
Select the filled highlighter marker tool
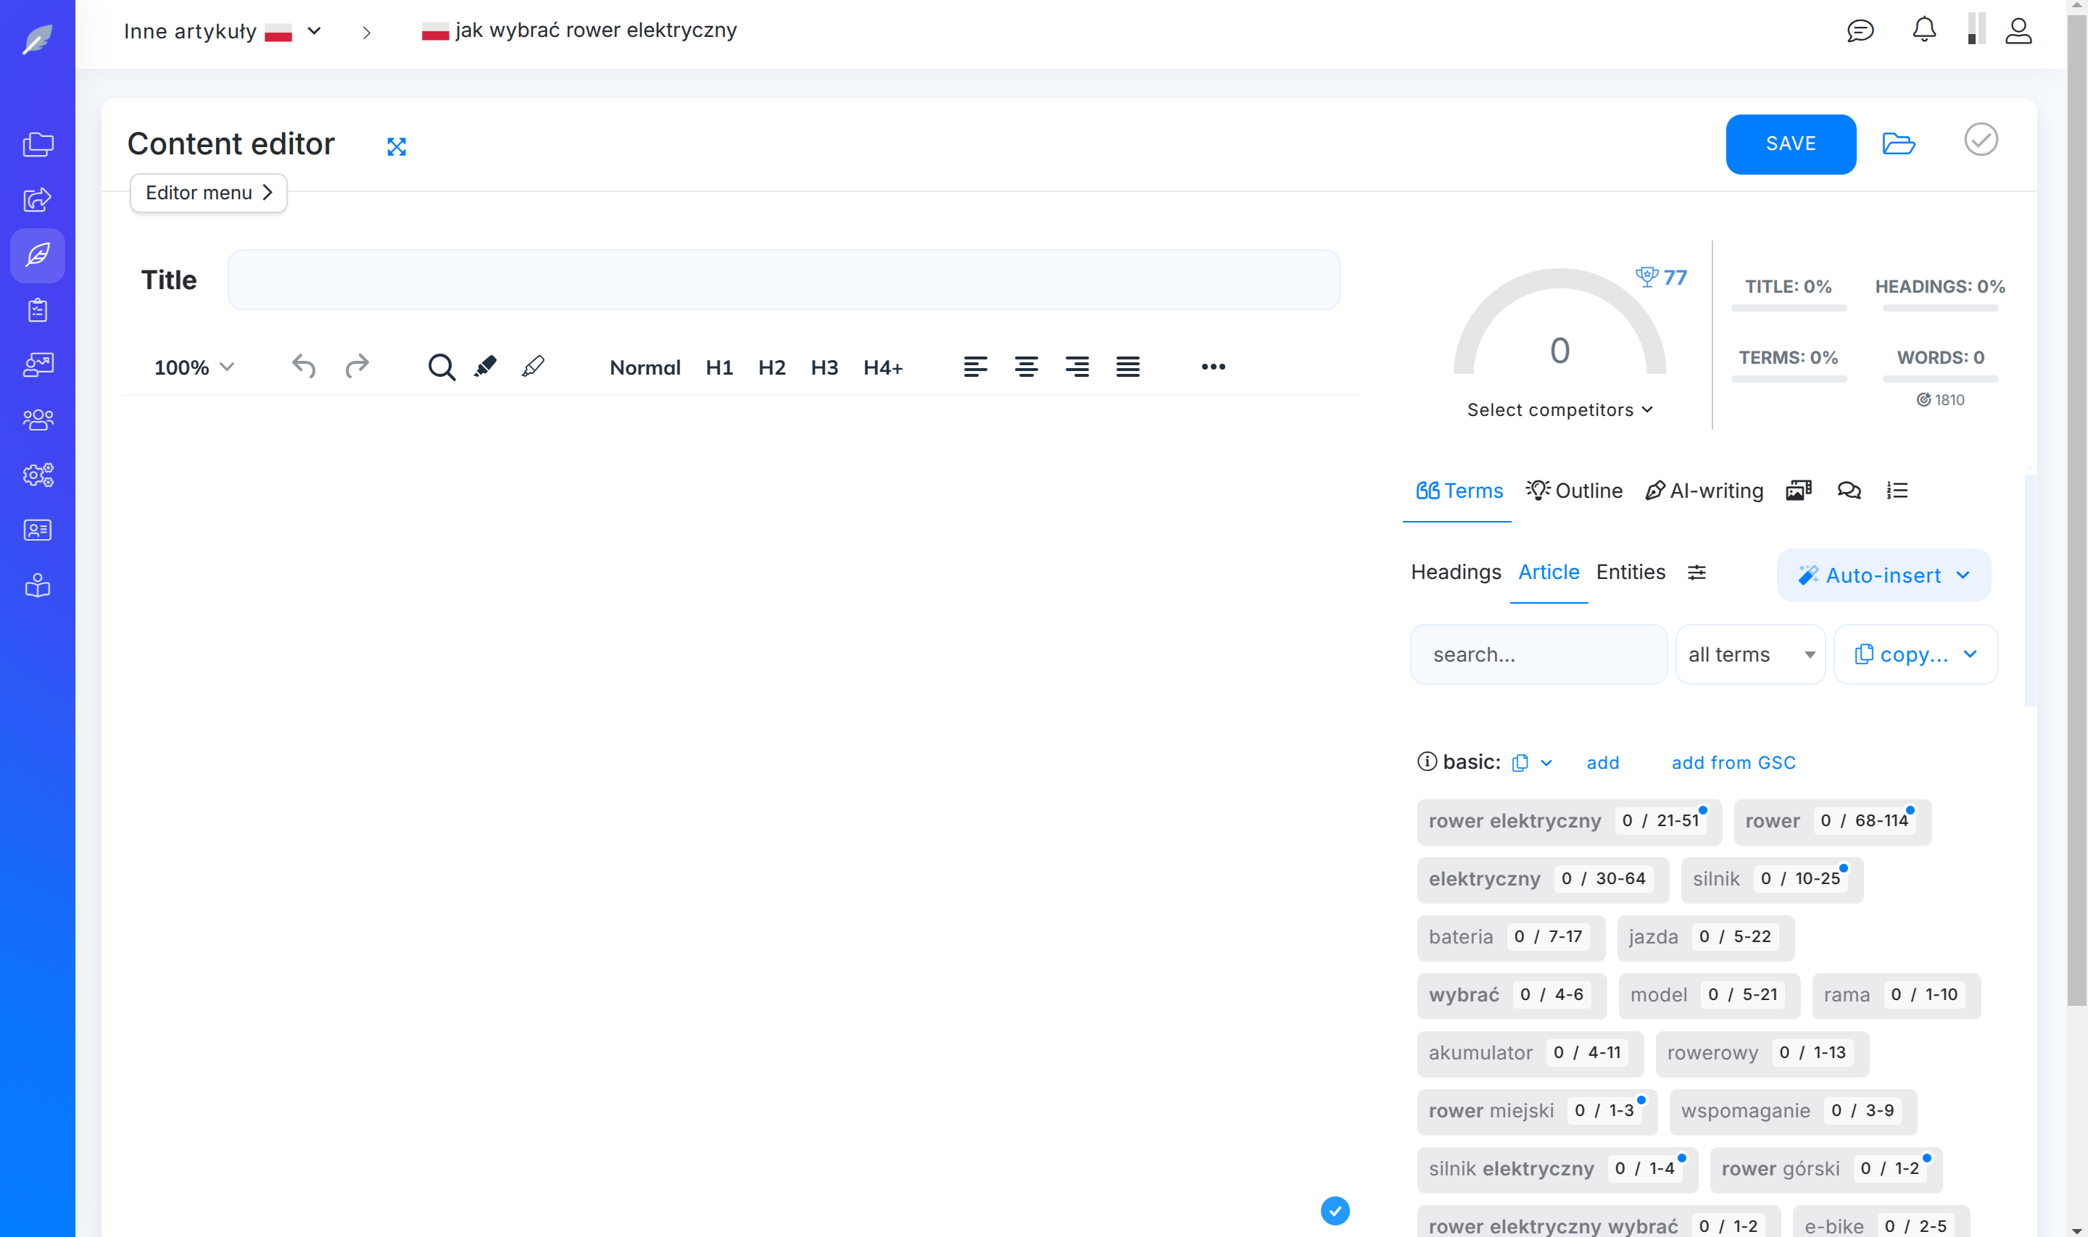coord(485,367)
